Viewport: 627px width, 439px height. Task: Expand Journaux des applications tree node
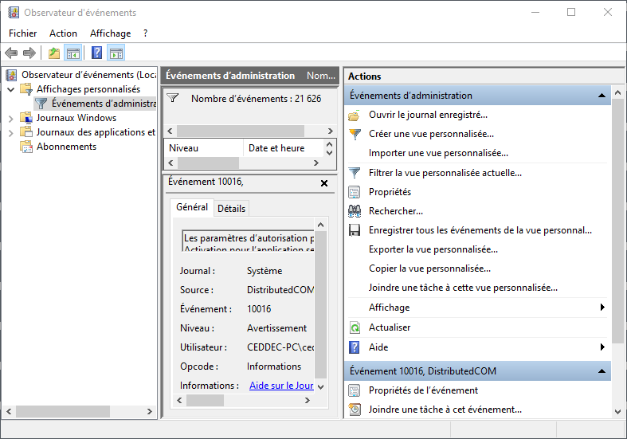(11, 132)
